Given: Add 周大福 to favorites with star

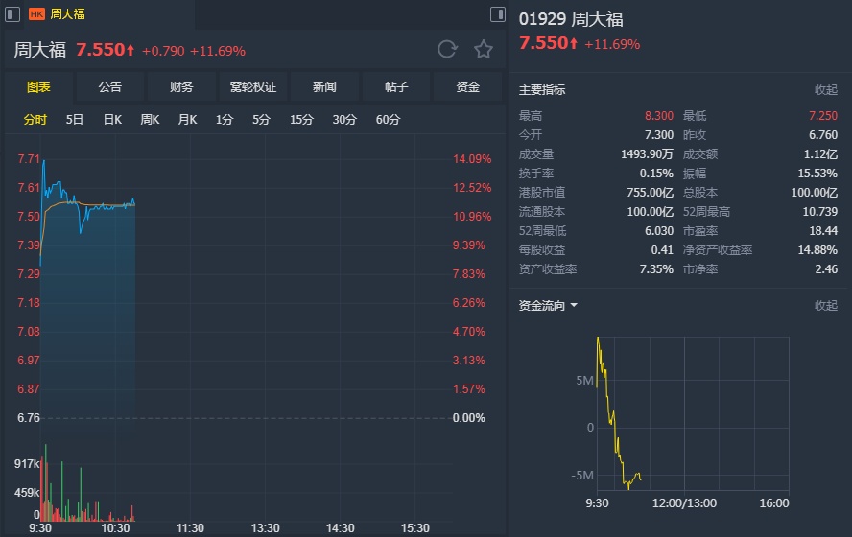Looking at the screenshot, I should [x=484, y=50].
